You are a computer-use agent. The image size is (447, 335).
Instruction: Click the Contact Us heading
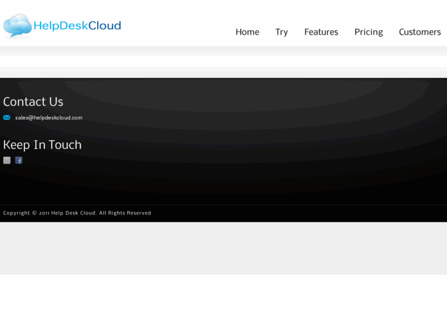point(33,102)
